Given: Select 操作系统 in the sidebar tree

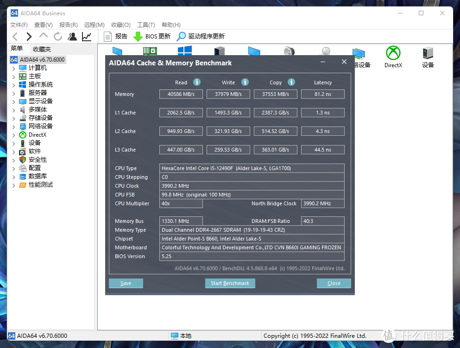Looking at the screenshot, I should (40, 85).
